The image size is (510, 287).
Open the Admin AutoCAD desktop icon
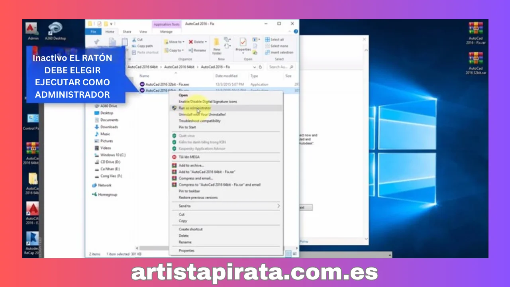(x=33, y=31)
